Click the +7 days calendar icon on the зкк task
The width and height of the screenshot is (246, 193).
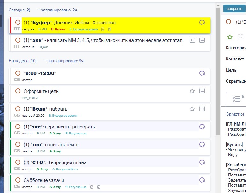pos(192,40)
